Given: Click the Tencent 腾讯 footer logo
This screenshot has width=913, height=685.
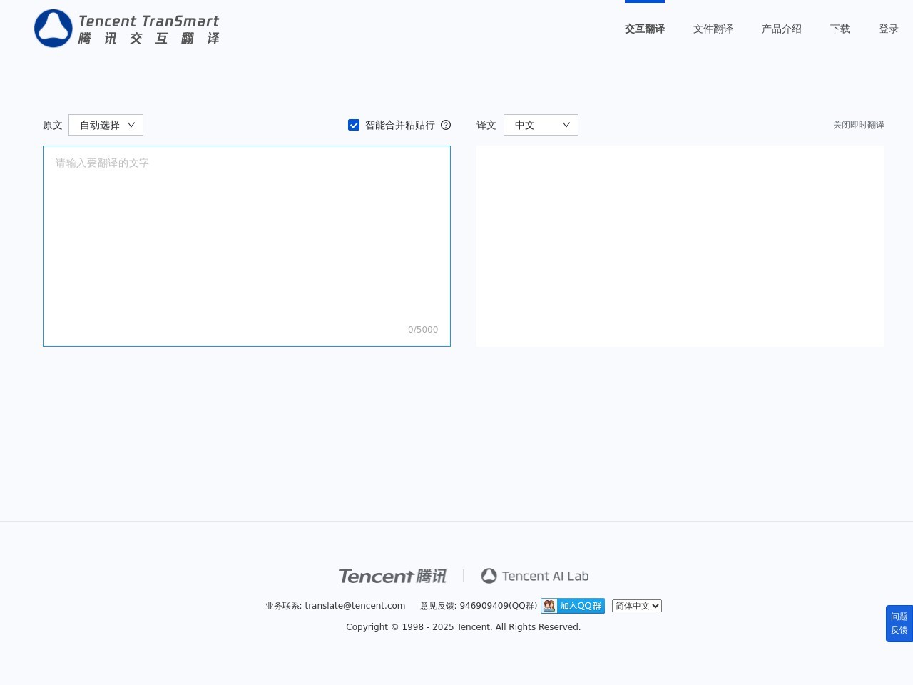Looking at the screenshot, I should click(x=392, y=576).
